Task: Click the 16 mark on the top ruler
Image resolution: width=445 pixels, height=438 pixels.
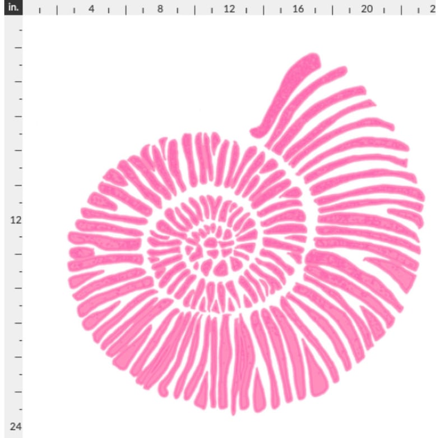Action: point(298,9)
